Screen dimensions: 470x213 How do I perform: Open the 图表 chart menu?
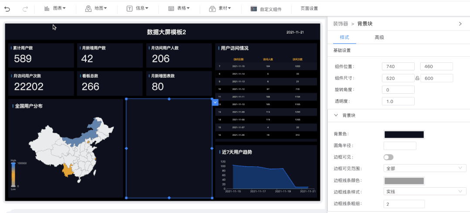(55, 8)
